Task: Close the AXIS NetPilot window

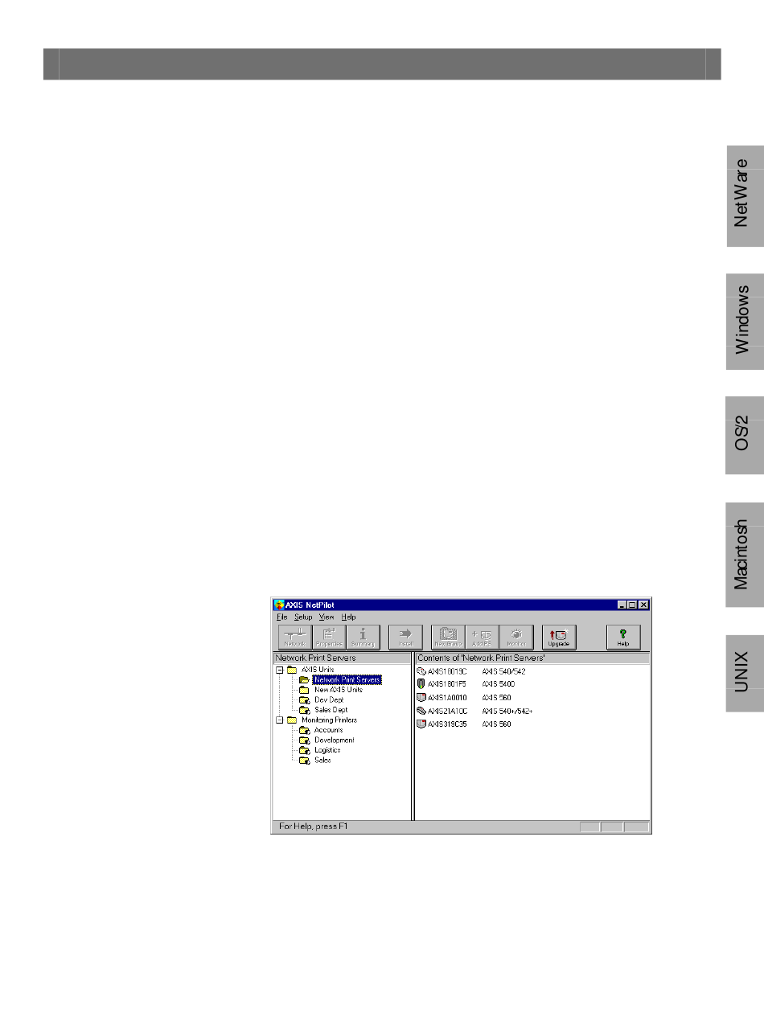Action: (x=643, y=605)
